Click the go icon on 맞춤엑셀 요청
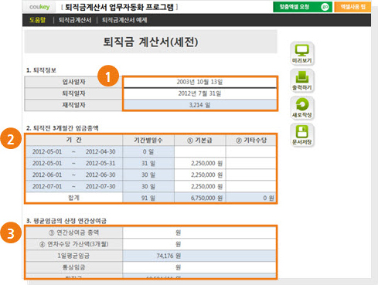 (325, 7)
